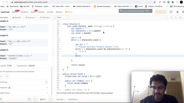This screenshot has width=184, height=103.
Task: Show hidden bookmarks via the double-arrow icon
Action: tap(167, 6)
